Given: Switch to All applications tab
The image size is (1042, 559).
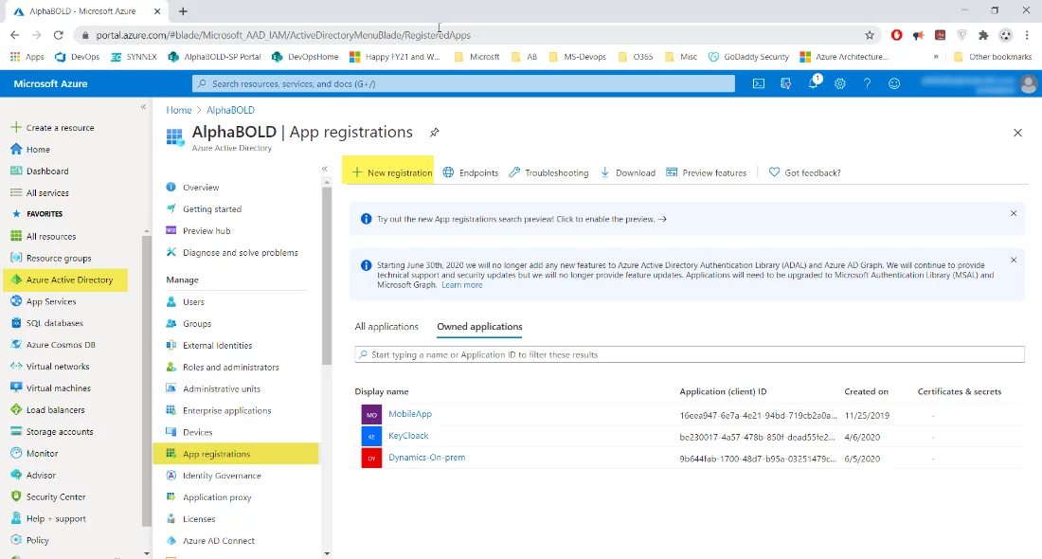Looking at the screenshot, I should click(386, 326).
